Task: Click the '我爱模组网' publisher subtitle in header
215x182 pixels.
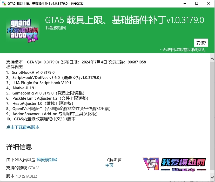Action: (x=56, y=28)
